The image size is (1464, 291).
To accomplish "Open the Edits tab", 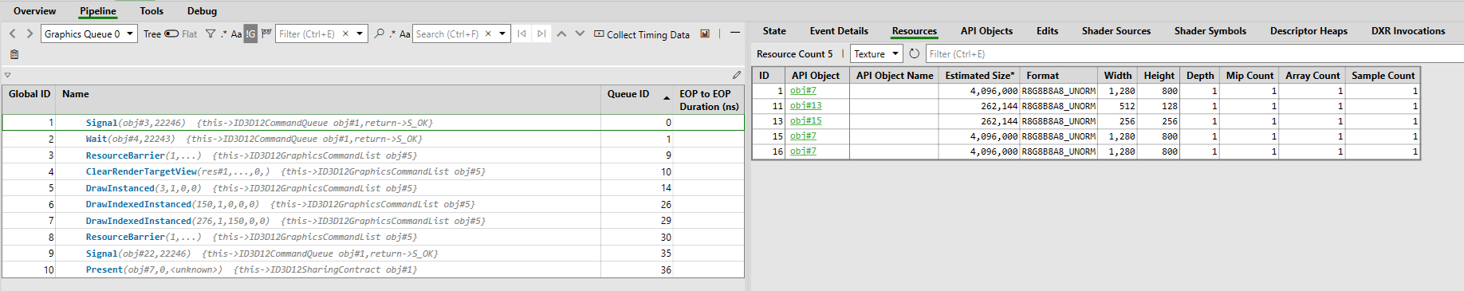I will pos(1047,31).
